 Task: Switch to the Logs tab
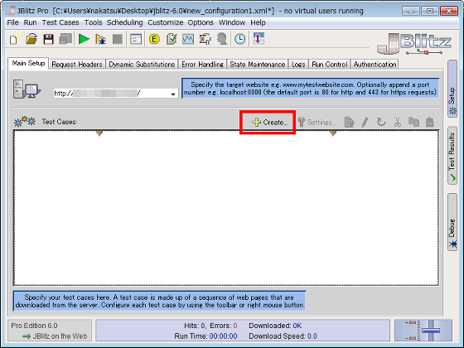coord(298,65)
